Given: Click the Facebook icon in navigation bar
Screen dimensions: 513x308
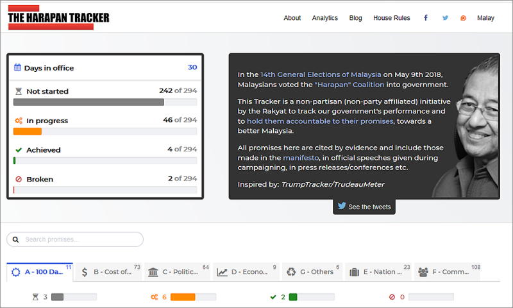Looking at the screenshot, I should tap(426, 18).
